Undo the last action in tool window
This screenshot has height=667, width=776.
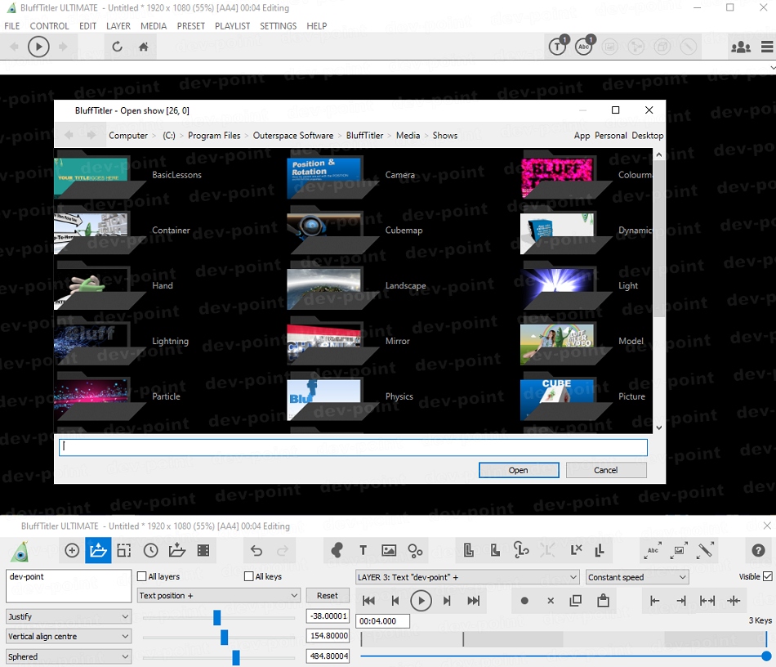256,550
